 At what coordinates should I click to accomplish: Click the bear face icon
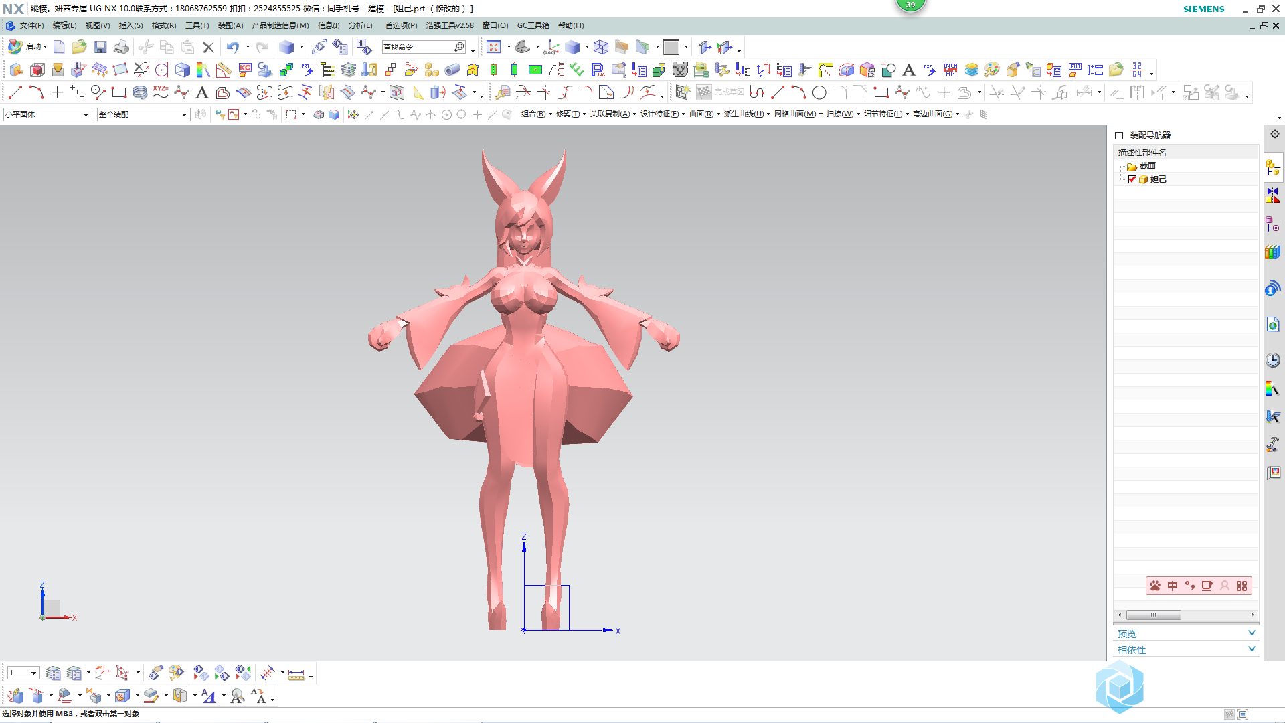point(680,70)
